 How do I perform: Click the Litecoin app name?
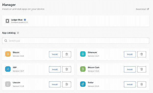[x=17, y=83]
